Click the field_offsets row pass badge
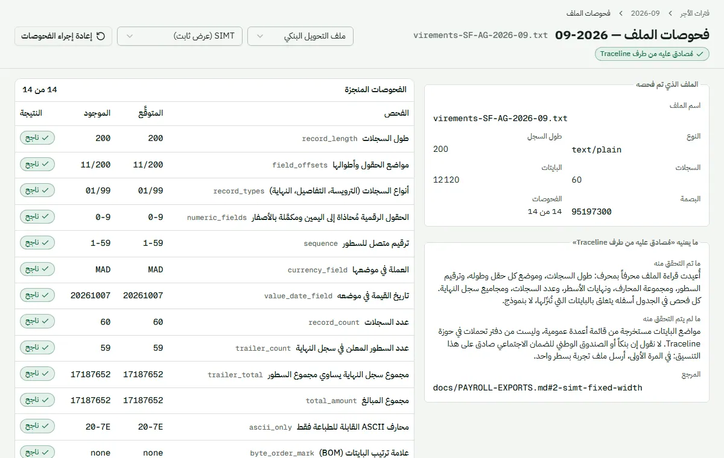Screen dimensions: 724x458 click(37, 165)
